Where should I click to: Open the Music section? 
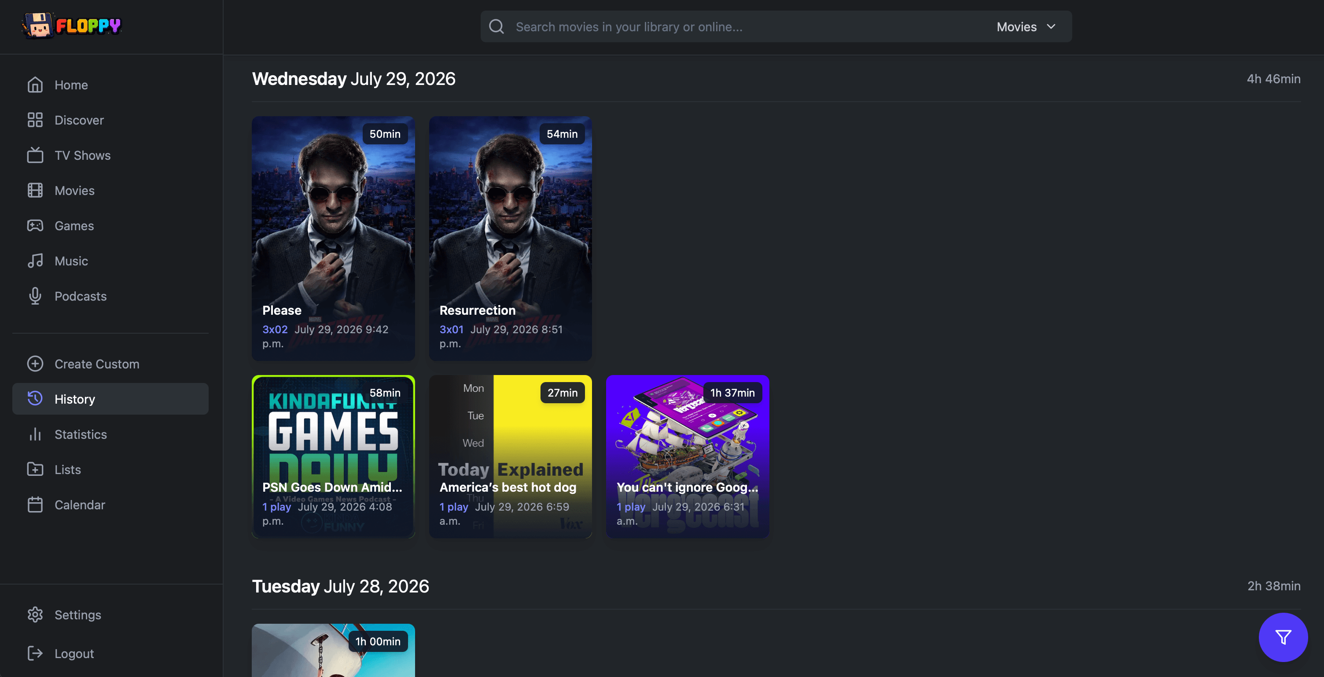[x=110, y=261]
